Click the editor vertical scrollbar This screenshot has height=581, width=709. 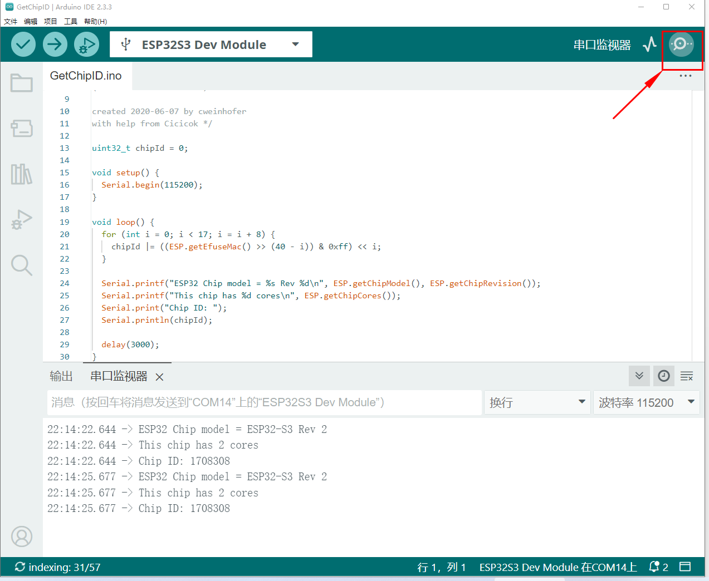698,225
